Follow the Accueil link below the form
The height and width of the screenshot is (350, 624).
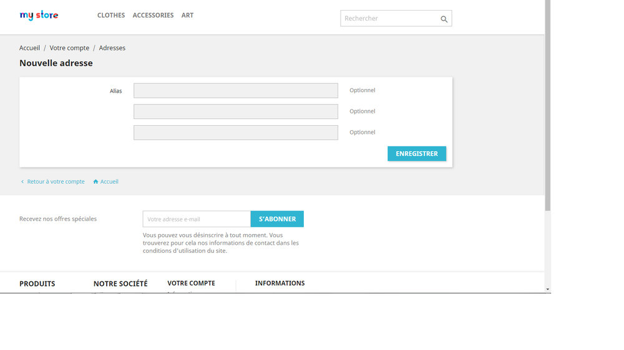[109, 182]
